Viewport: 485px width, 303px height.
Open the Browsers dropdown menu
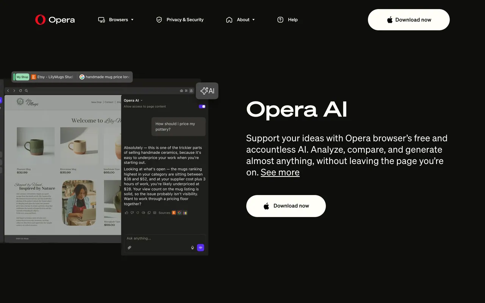[116, 20]
